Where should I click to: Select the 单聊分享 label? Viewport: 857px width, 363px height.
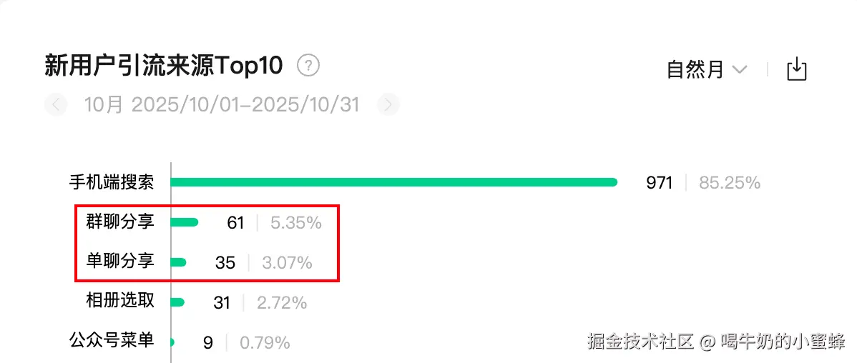click(120, 262)
